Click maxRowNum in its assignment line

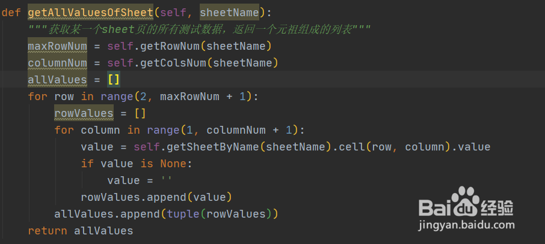(x=57, y=46)
